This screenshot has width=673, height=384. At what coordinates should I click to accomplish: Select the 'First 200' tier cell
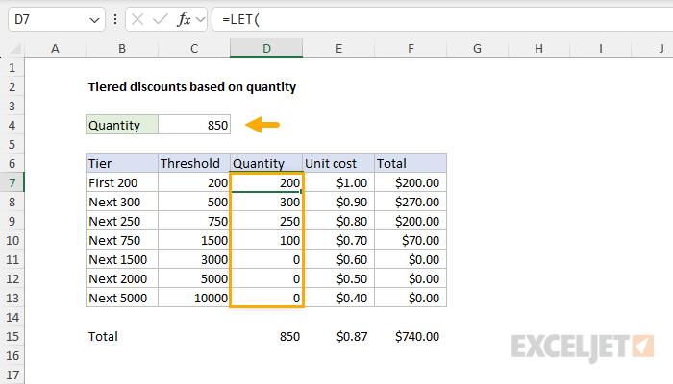(x=122, y=183)
